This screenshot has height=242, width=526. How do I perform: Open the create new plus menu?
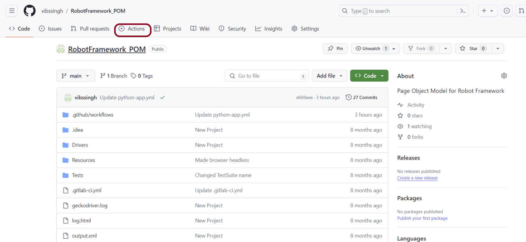click(488, 11)
